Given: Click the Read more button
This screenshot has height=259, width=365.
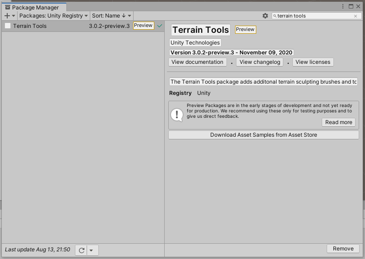Looking at the screenshot, I should pos(338,122).
